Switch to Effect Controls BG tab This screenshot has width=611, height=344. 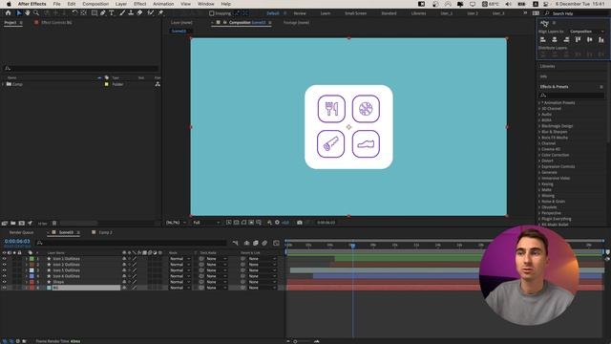56,23
